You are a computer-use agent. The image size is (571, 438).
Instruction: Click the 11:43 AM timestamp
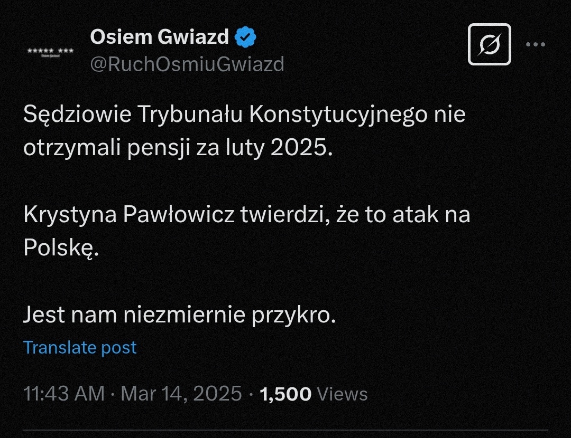[x=64, y=394]
